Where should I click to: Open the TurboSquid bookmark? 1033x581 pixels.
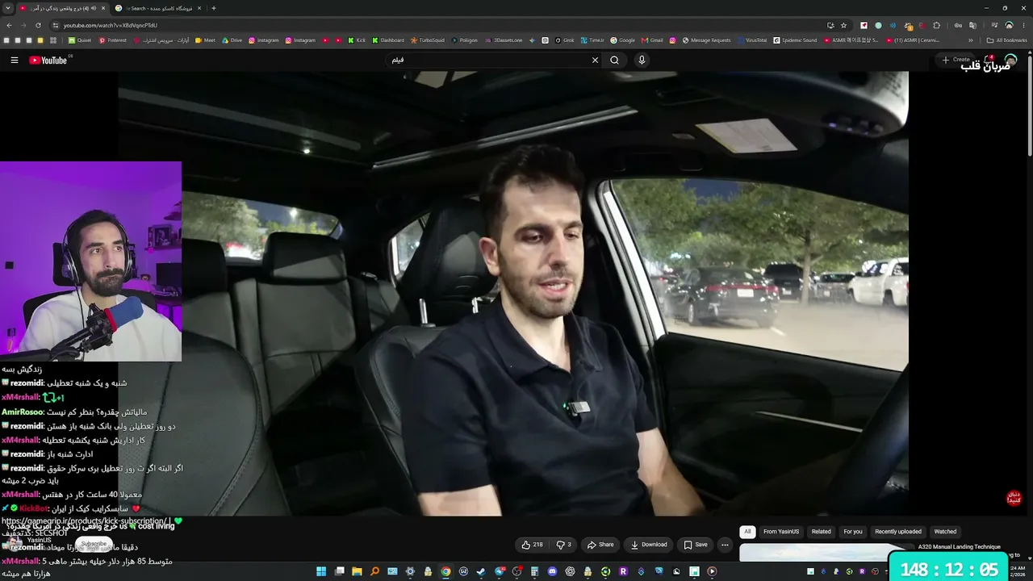428,40
